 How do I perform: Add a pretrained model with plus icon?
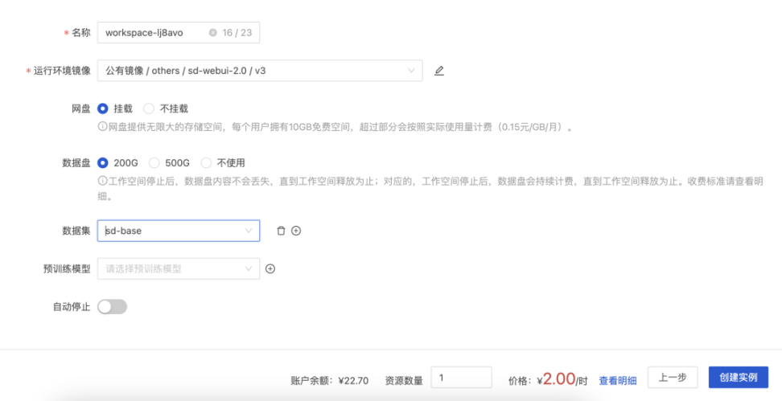(x=270, y=269)
